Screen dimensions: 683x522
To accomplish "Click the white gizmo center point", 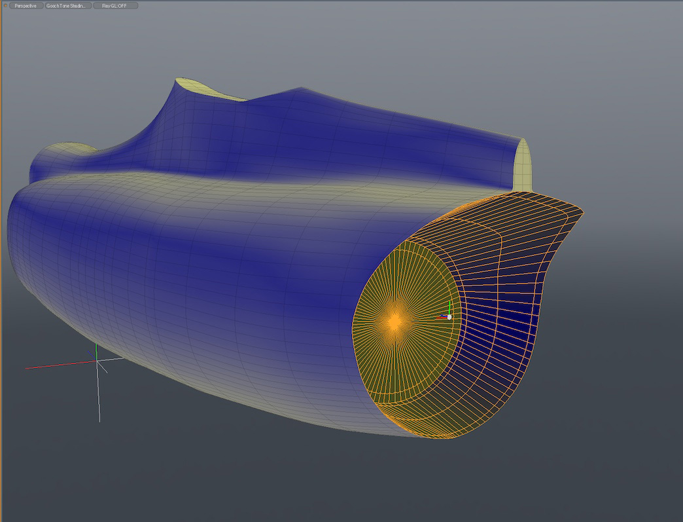I will (449, 317).
